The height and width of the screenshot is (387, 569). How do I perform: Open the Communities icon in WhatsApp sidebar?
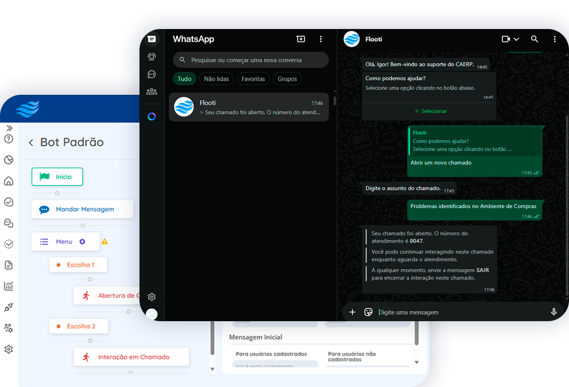152,91
